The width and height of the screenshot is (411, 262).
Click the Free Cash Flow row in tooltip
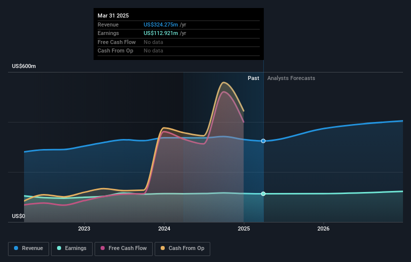click(x=179, y=42)
